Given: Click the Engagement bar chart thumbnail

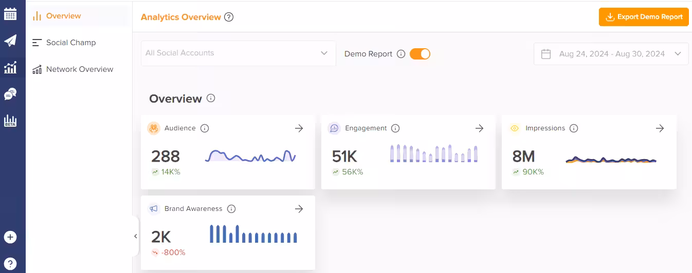Looking at the screenshot, I should 433,153.
